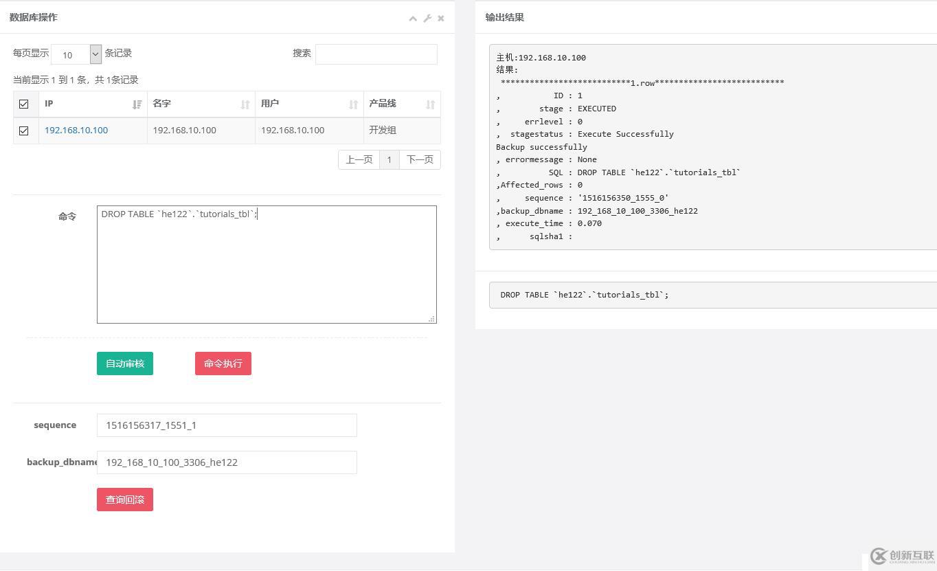
Task: Collapse the 数据库操作 panel with chevron icon
Action: click(x=413, y=19)
